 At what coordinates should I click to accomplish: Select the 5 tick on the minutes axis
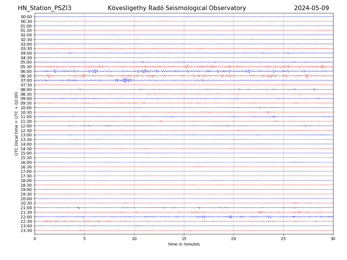tap(84, 239)
